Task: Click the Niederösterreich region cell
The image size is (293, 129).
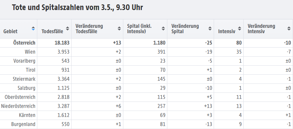Action: point(18,106)
